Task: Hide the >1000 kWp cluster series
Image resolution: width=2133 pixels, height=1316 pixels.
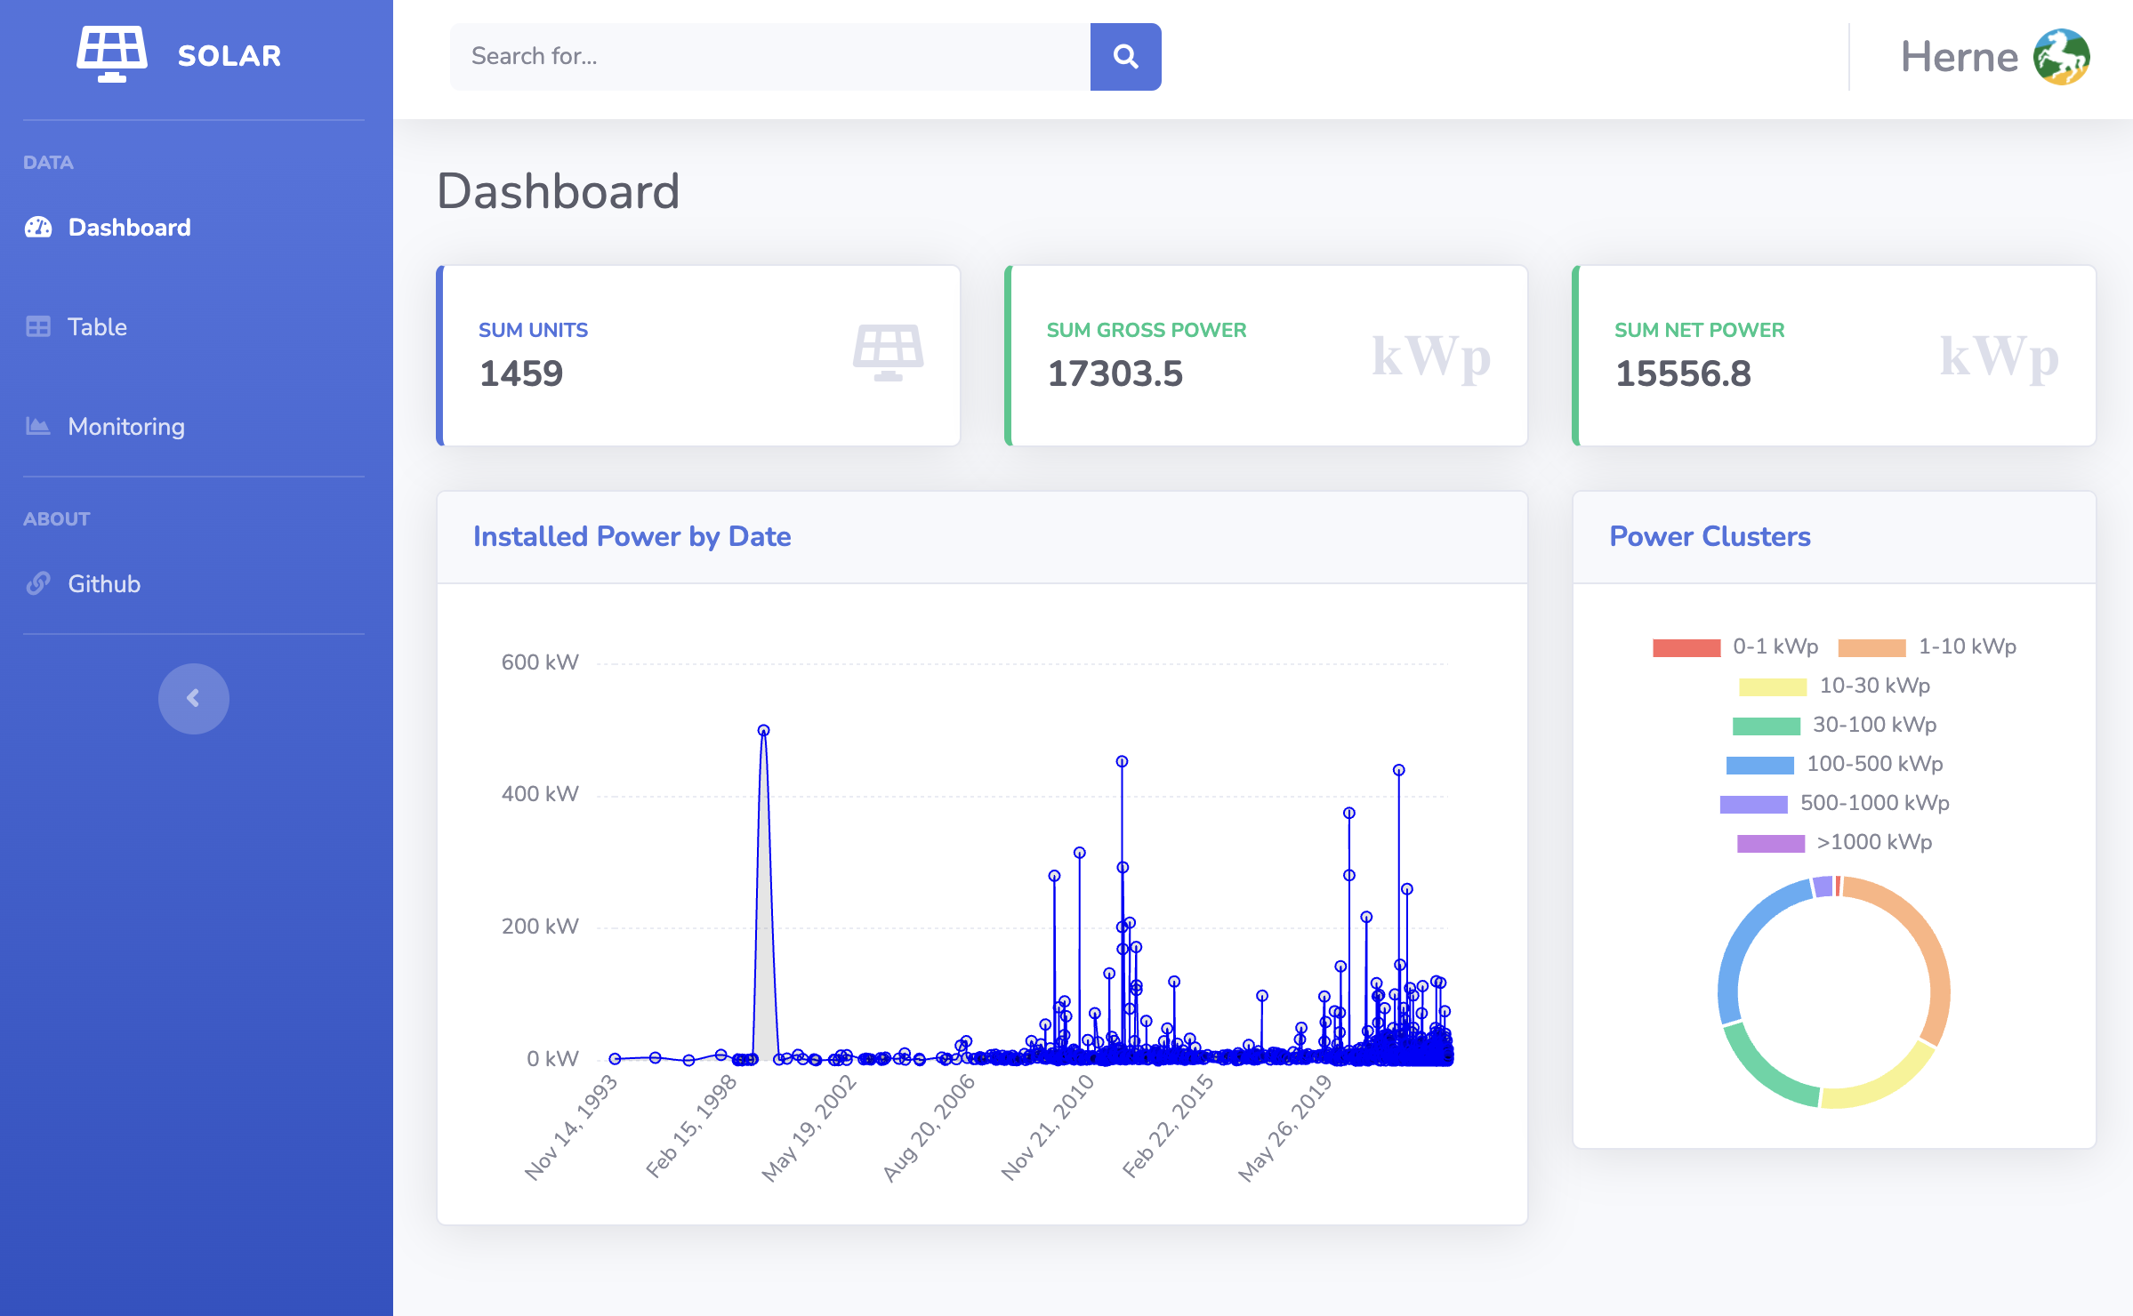Action: 1873,842
